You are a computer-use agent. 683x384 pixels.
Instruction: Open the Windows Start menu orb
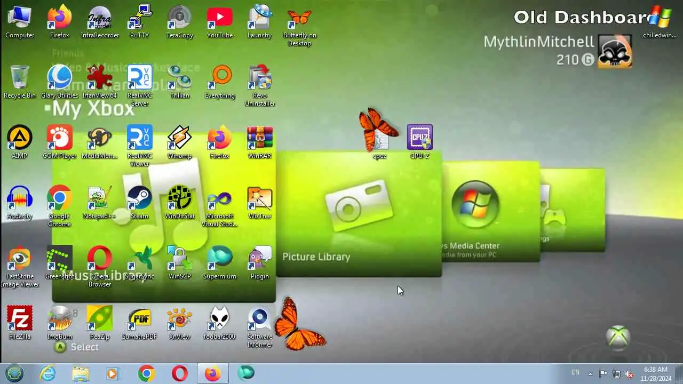(x=14, y=373)
